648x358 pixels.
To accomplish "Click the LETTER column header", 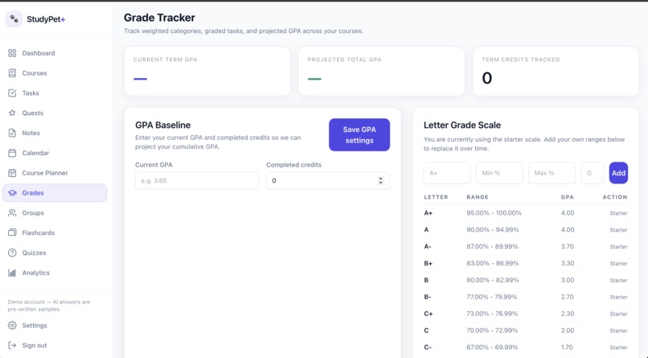I will (436, 197).
